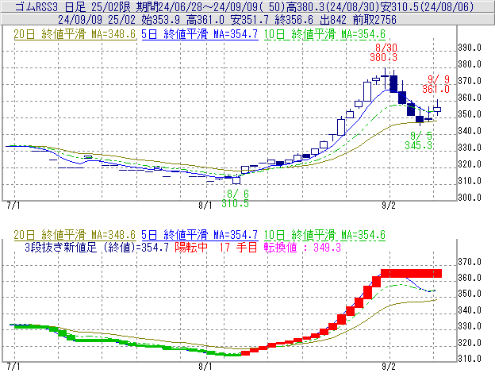The width and height of the screenshot is (495, 377).
Task: Click the 8/1 date label under upper chart
Action: click(205, 206)
